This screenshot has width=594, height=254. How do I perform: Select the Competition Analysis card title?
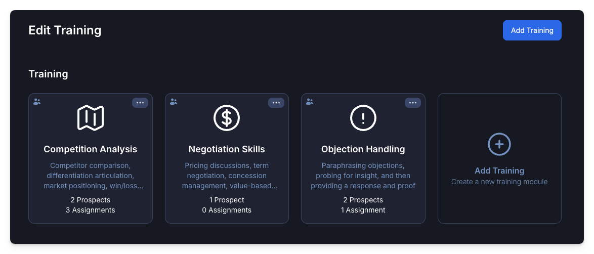pyautogui.click(x=91, y=149)
